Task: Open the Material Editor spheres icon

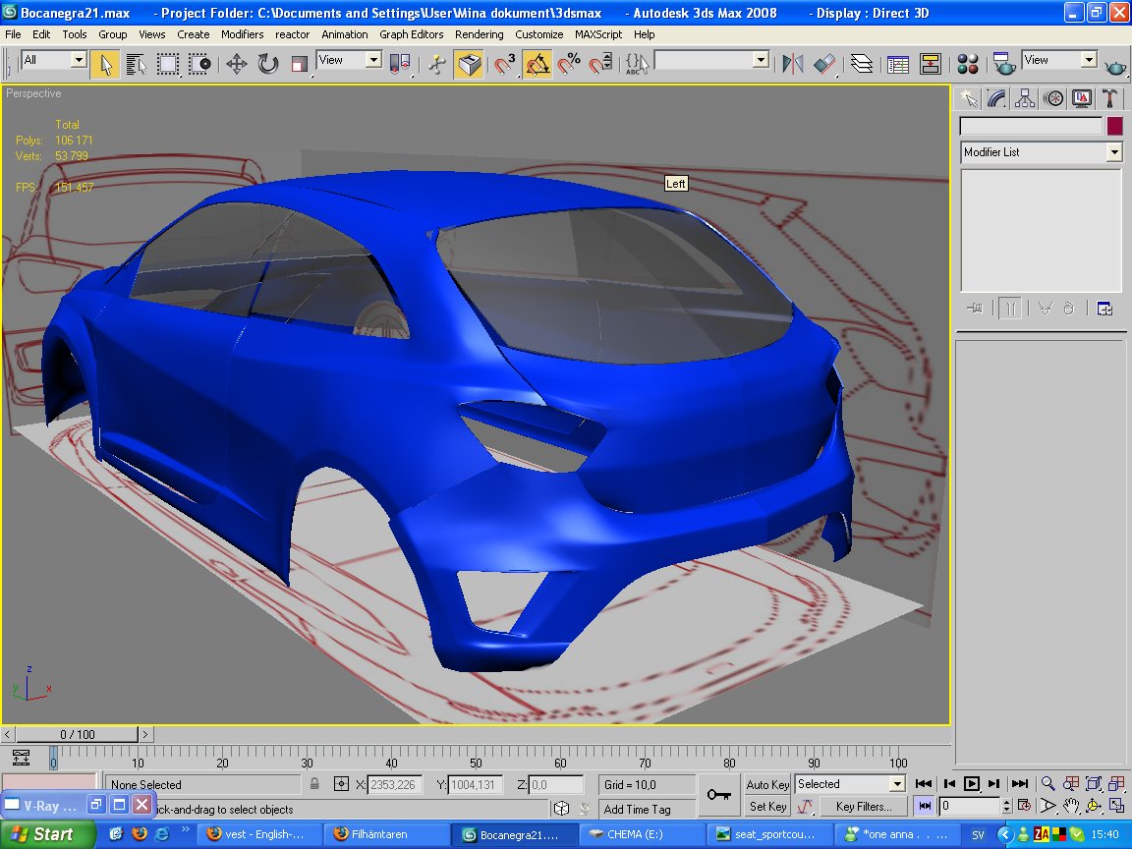Action: [967, 64]
